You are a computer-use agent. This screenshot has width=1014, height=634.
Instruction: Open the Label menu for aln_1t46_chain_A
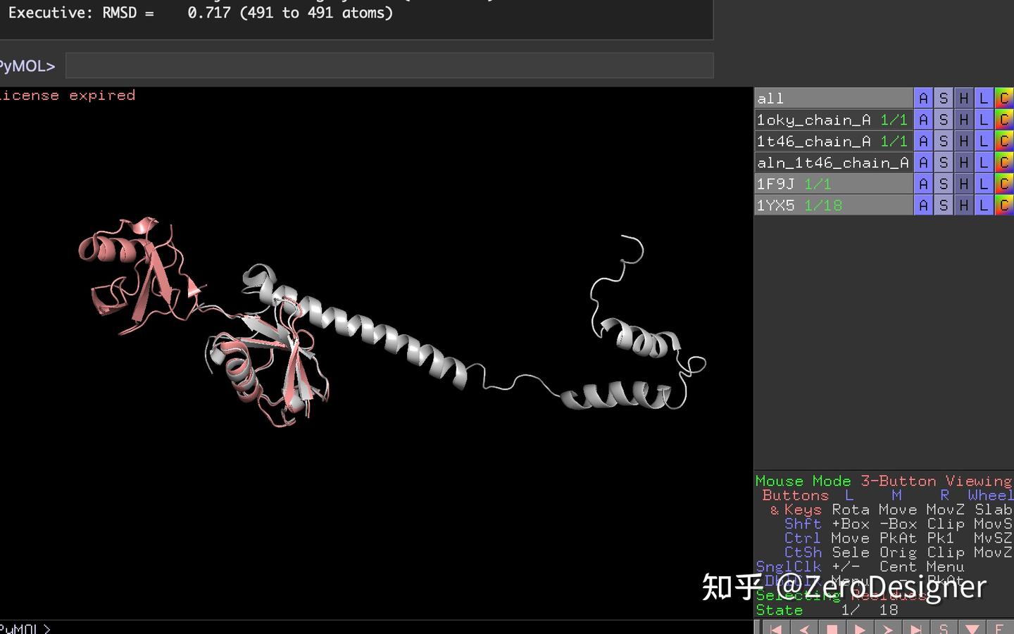pyautogui.click(x=983, y=162)
